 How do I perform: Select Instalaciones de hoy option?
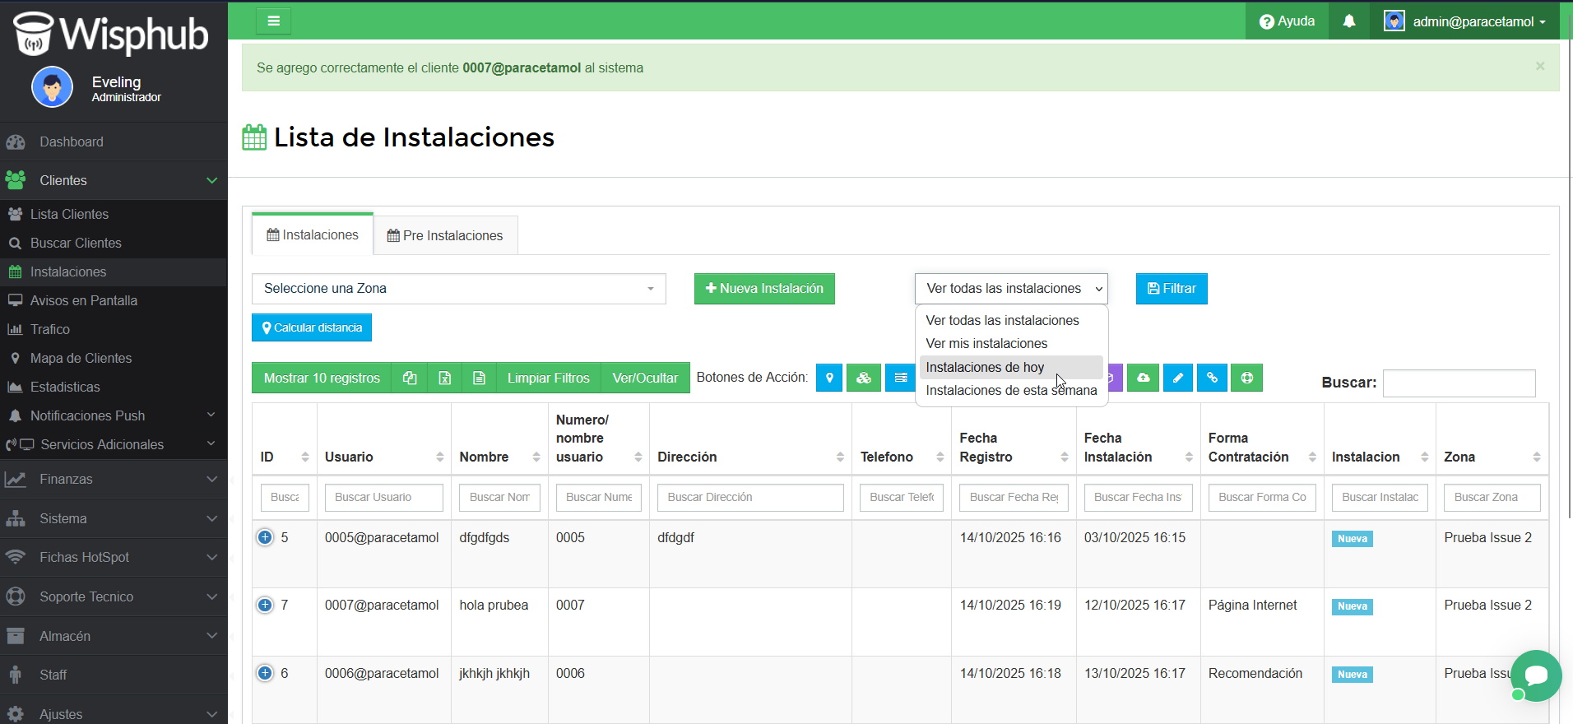(985, 367)
